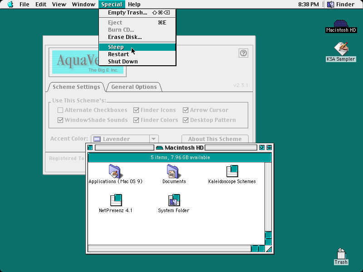
Task: Click the Macintosh HD window zoom box
Action: (x=262, y=148)
